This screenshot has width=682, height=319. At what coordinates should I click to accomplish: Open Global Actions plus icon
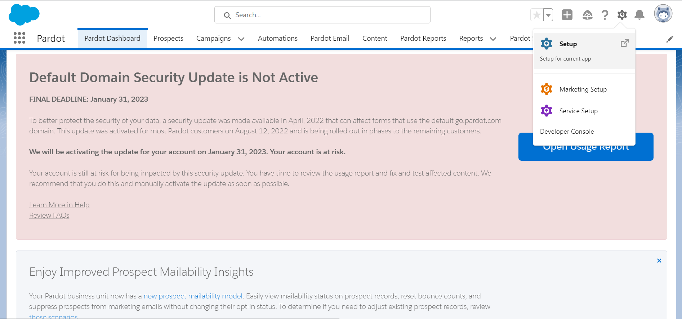coord(567,15)
